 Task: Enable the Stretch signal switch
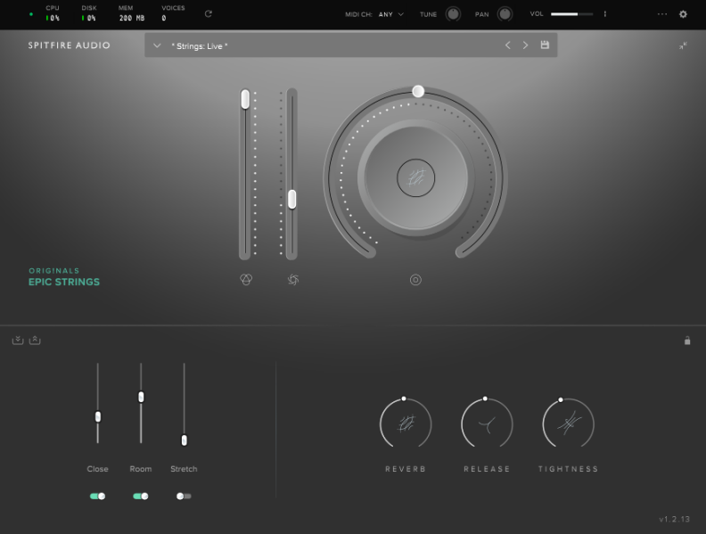(184, 496)
